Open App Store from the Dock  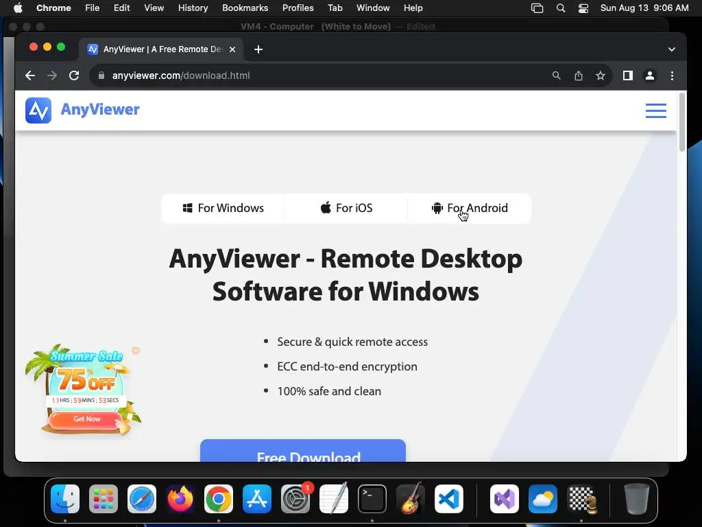(x=257, y=499)
